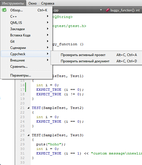The image size is (142, 165).
Task: Open Параметры... settings entry
Action: tap(26, 75)
